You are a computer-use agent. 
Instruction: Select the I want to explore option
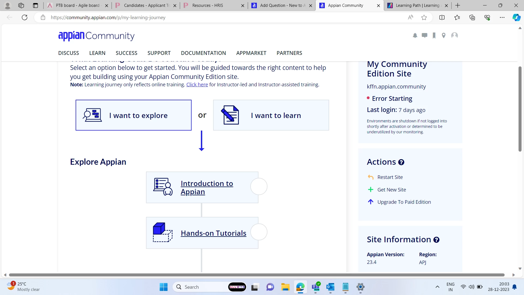click(133, 115)
